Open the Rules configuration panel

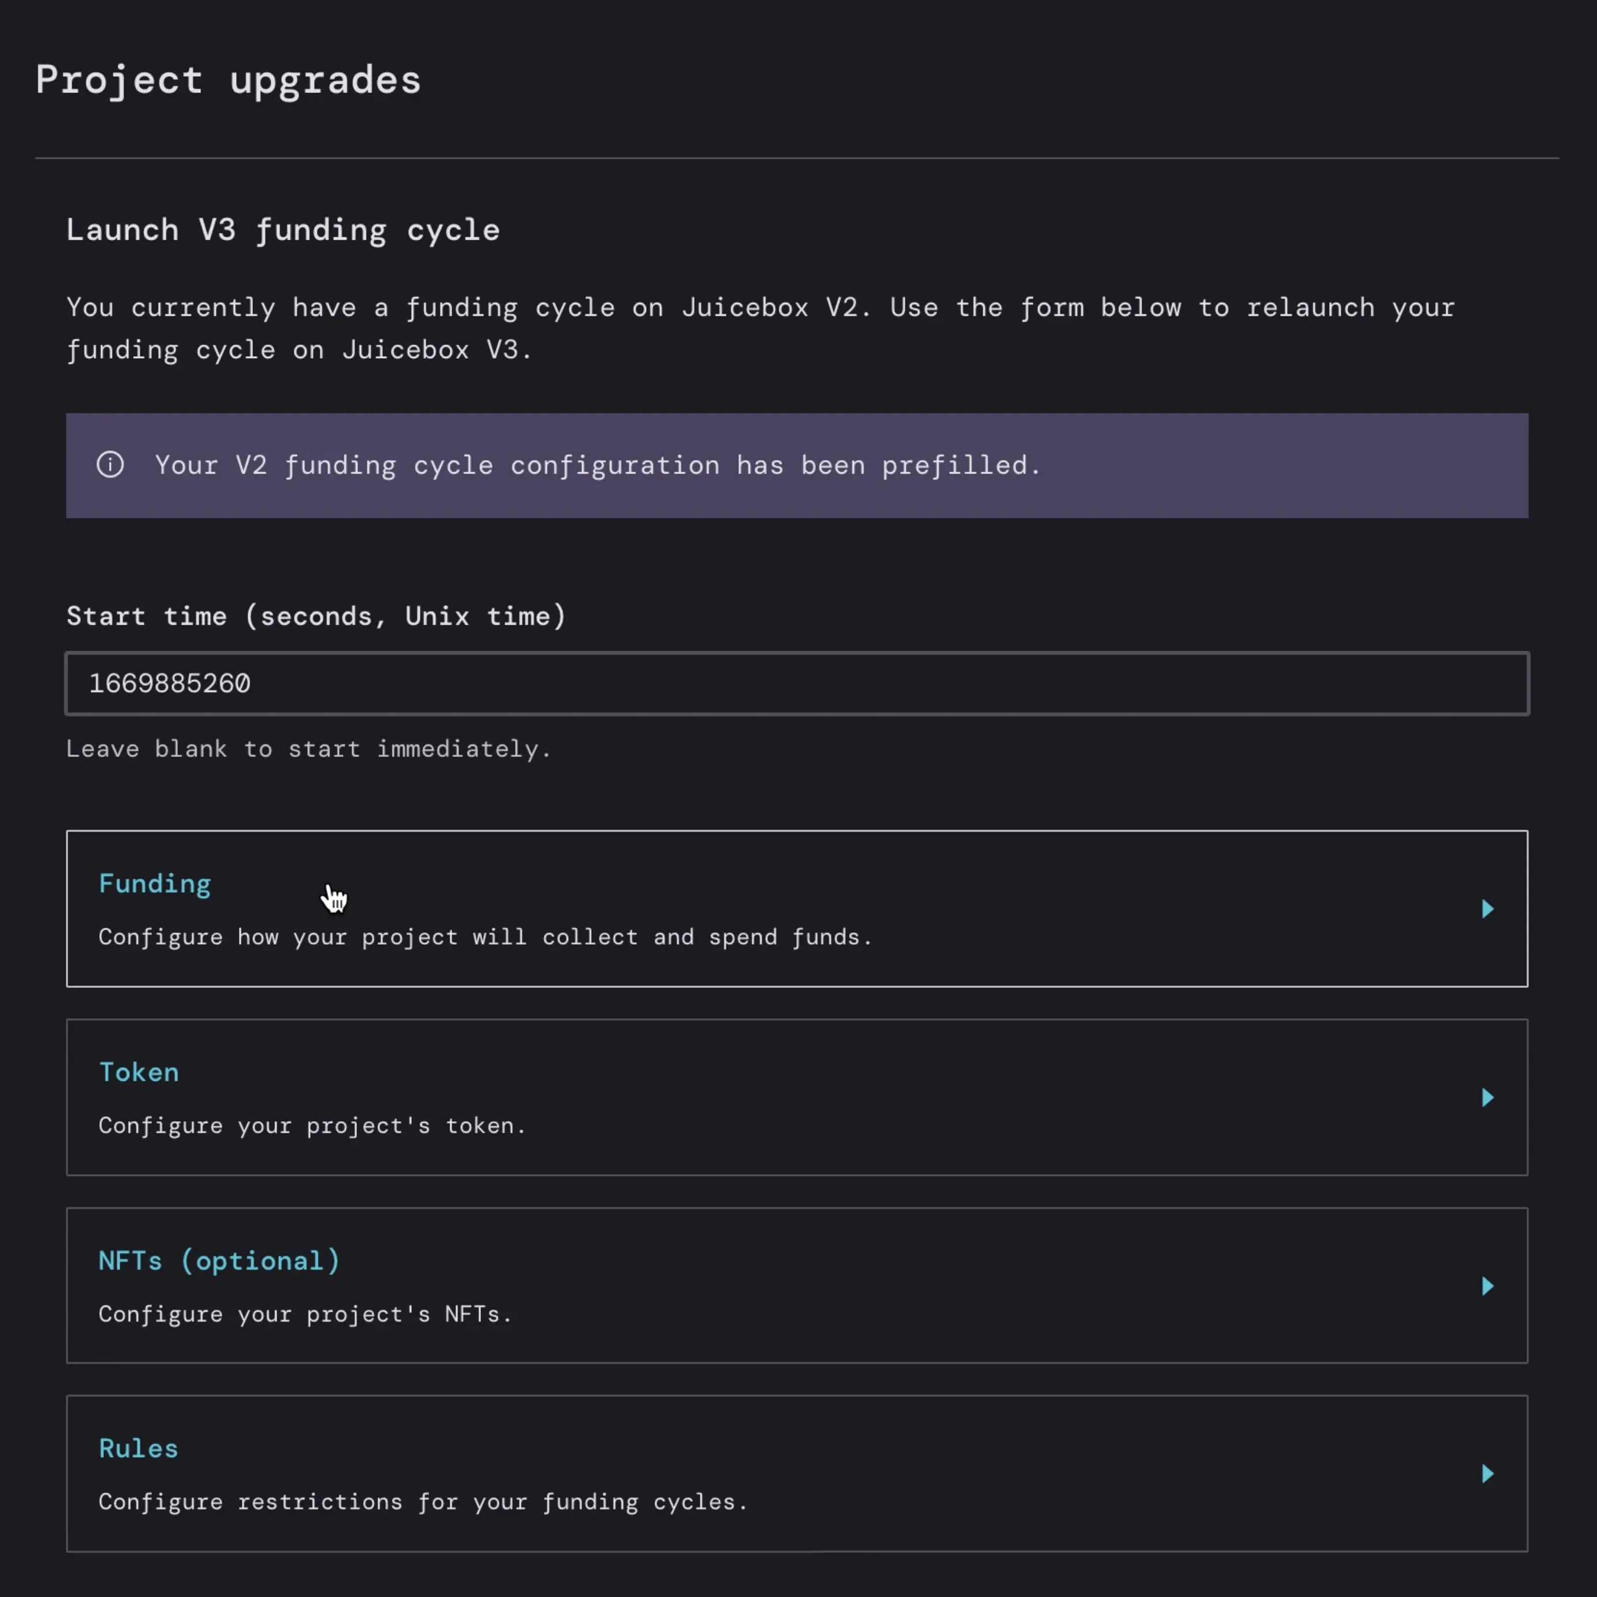[x=137, y=1448]
